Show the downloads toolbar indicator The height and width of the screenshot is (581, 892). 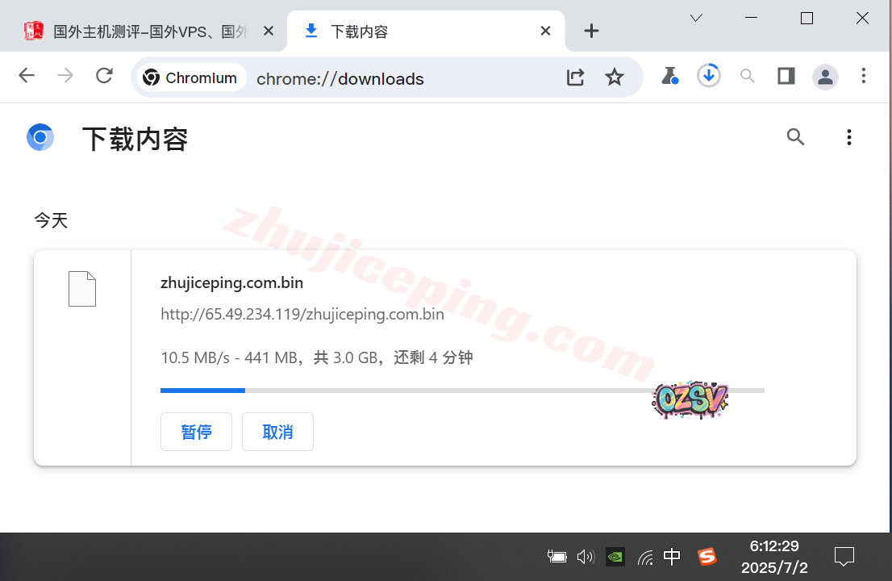pos(708,76)
